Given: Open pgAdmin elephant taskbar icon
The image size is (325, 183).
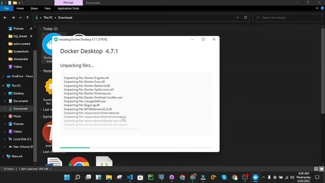Looking at the screenshot, I should click(161, 177).
